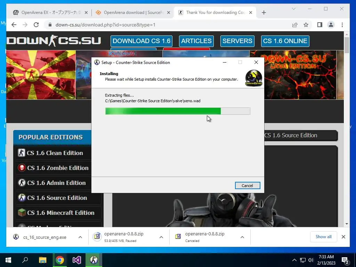Close the Thank You for downloading tab
This screenshot has height=267, width=356.
point(251,13)
